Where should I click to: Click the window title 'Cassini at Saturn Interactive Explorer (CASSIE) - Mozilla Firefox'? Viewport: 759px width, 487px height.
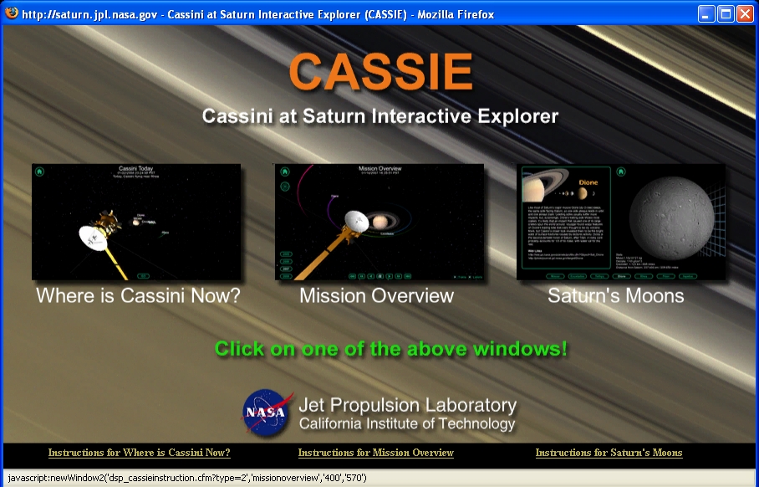click(x=331, y=14)
